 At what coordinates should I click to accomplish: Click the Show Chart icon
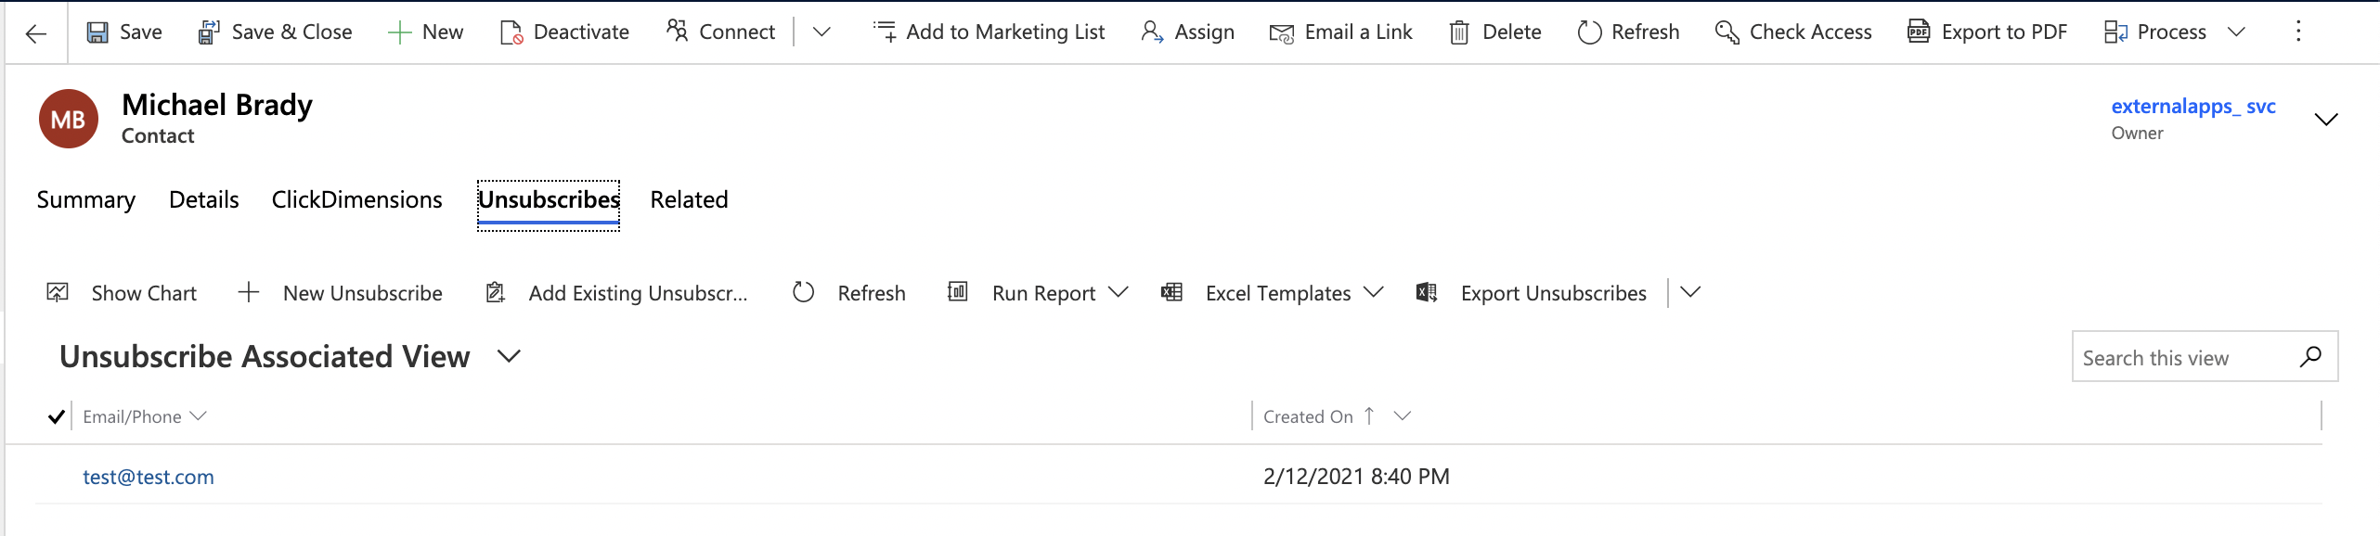point(58,293)
